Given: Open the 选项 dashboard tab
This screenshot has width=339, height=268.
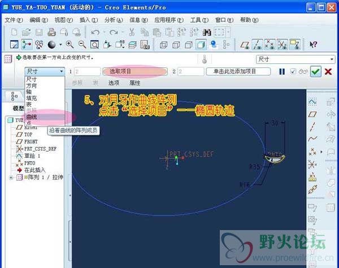Looking at the screenshot, I should (x=114, y=83).
